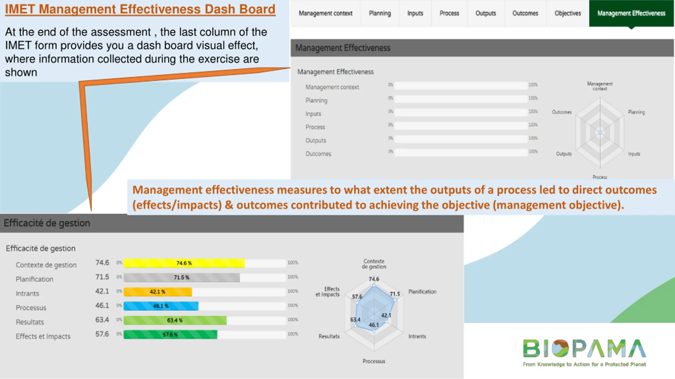Click the orange 42.1 % Intrants bar
Viewport: 675px width, 379px height.
coord(158,292)
